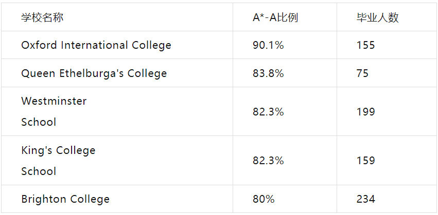Image resolution: width=438 pixels, height=215 pixels.
Task: Select the Brighton College cell
Action: click(65, 199)
